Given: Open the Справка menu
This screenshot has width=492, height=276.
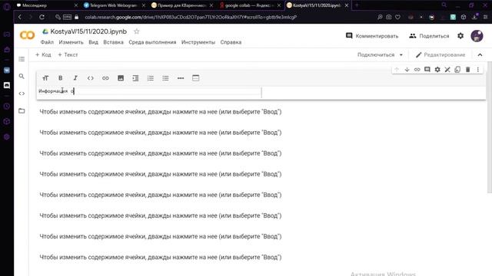Looking at the screenshot, I should pos(231,42).
